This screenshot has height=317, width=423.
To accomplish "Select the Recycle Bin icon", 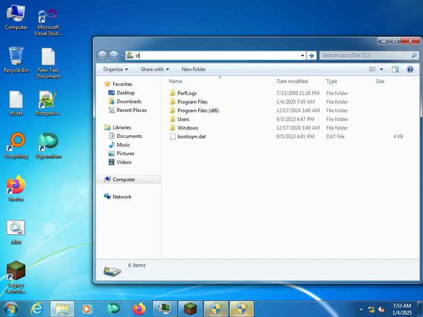I will click(16, 60).
